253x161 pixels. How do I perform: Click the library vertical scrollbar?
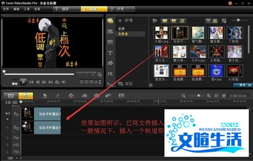pyautogui.click(x=249, y=40)
